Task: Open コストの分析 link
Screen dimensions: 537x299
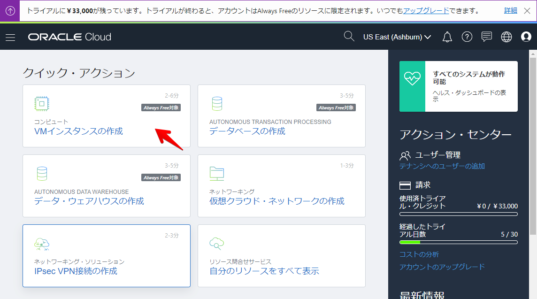Action: click(419, 254)
